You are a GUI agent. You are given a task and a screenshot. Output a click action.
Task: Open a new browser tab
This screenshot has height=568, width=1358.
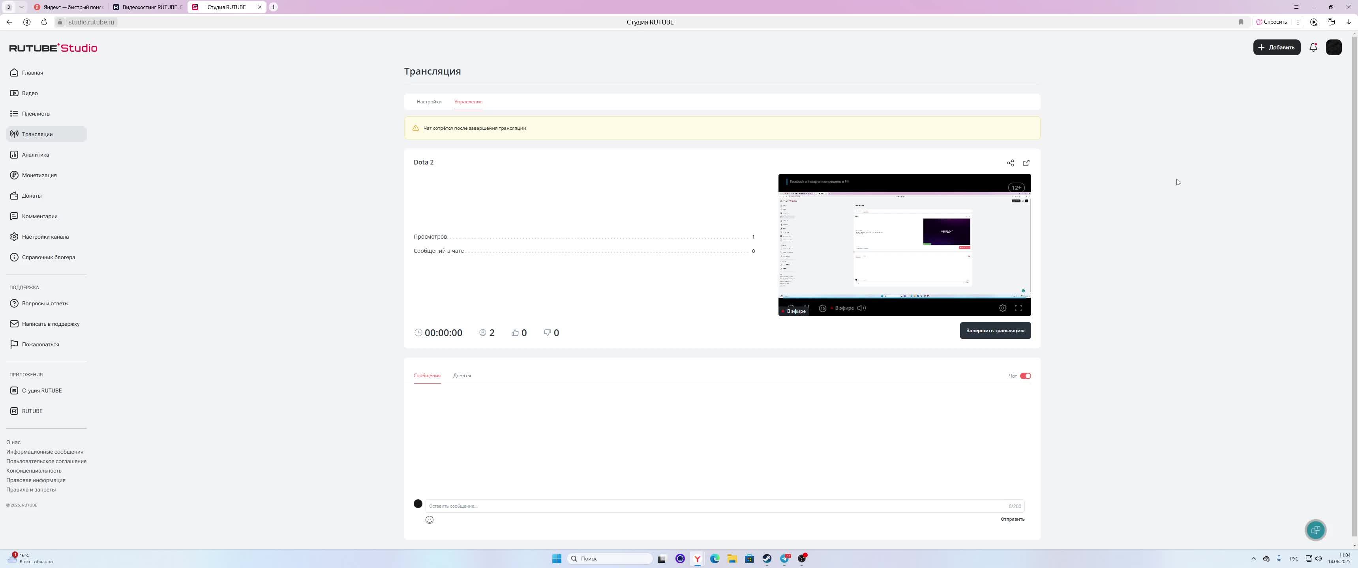(x=273, y=7)
